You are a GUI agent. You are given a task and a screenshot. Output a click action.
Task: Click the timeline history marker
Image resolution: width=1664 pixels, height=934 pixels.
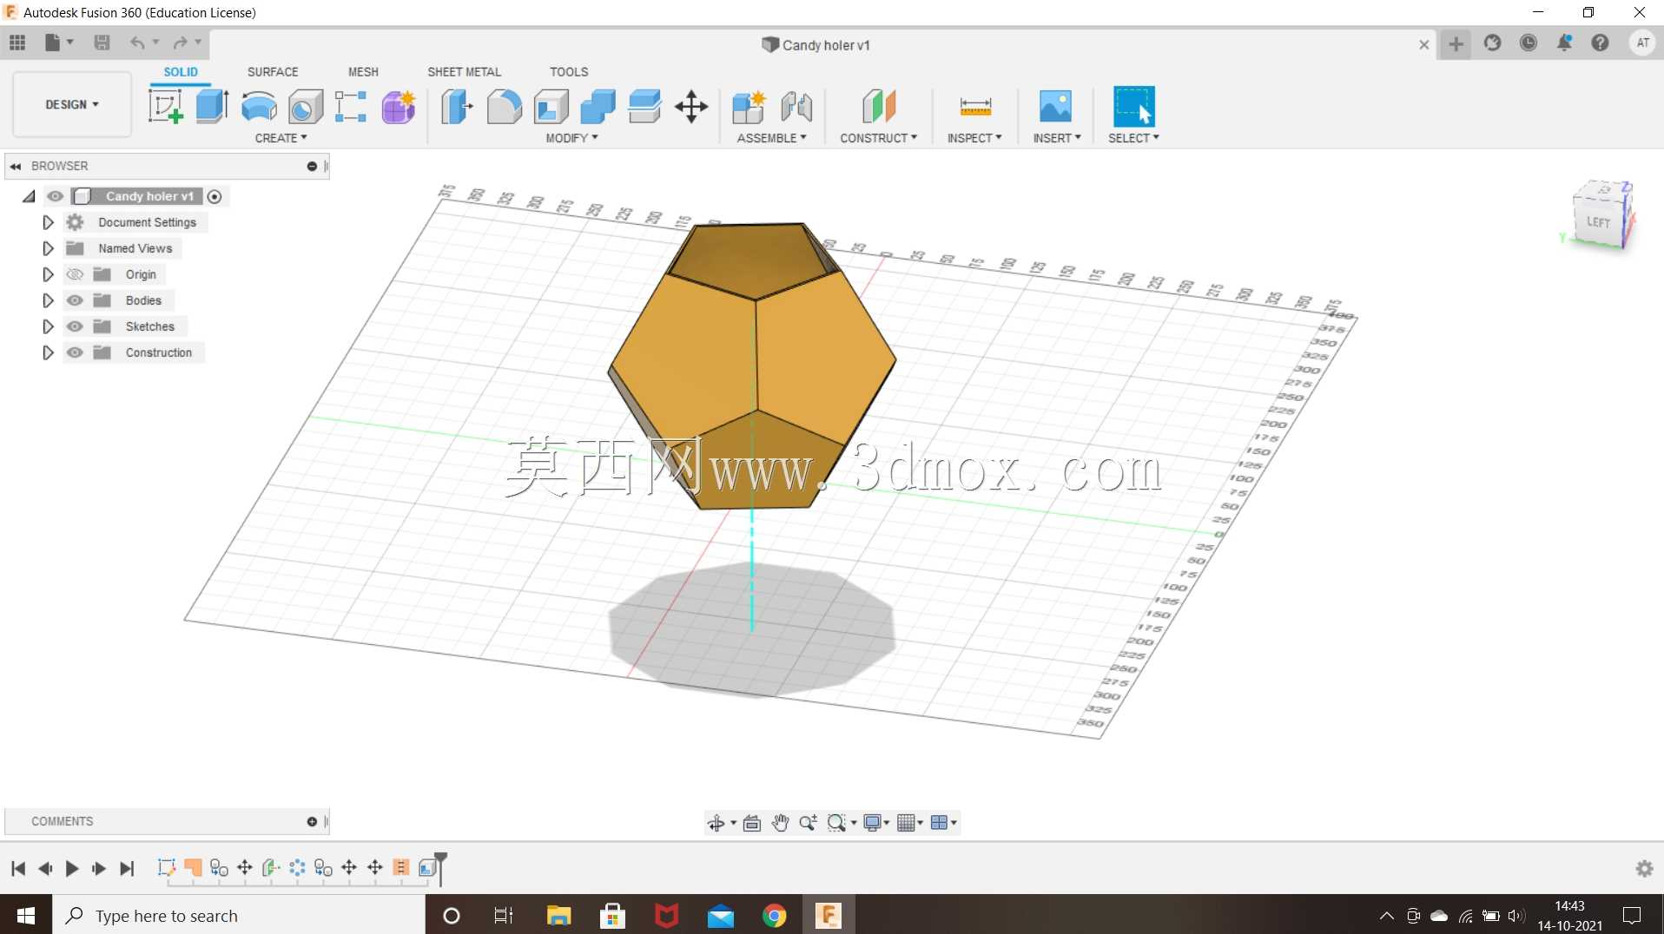click(441, 868)
